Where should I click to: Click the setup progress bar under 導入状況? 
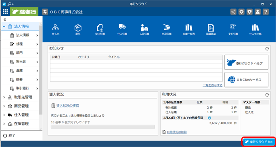click(x=103, y=126)
